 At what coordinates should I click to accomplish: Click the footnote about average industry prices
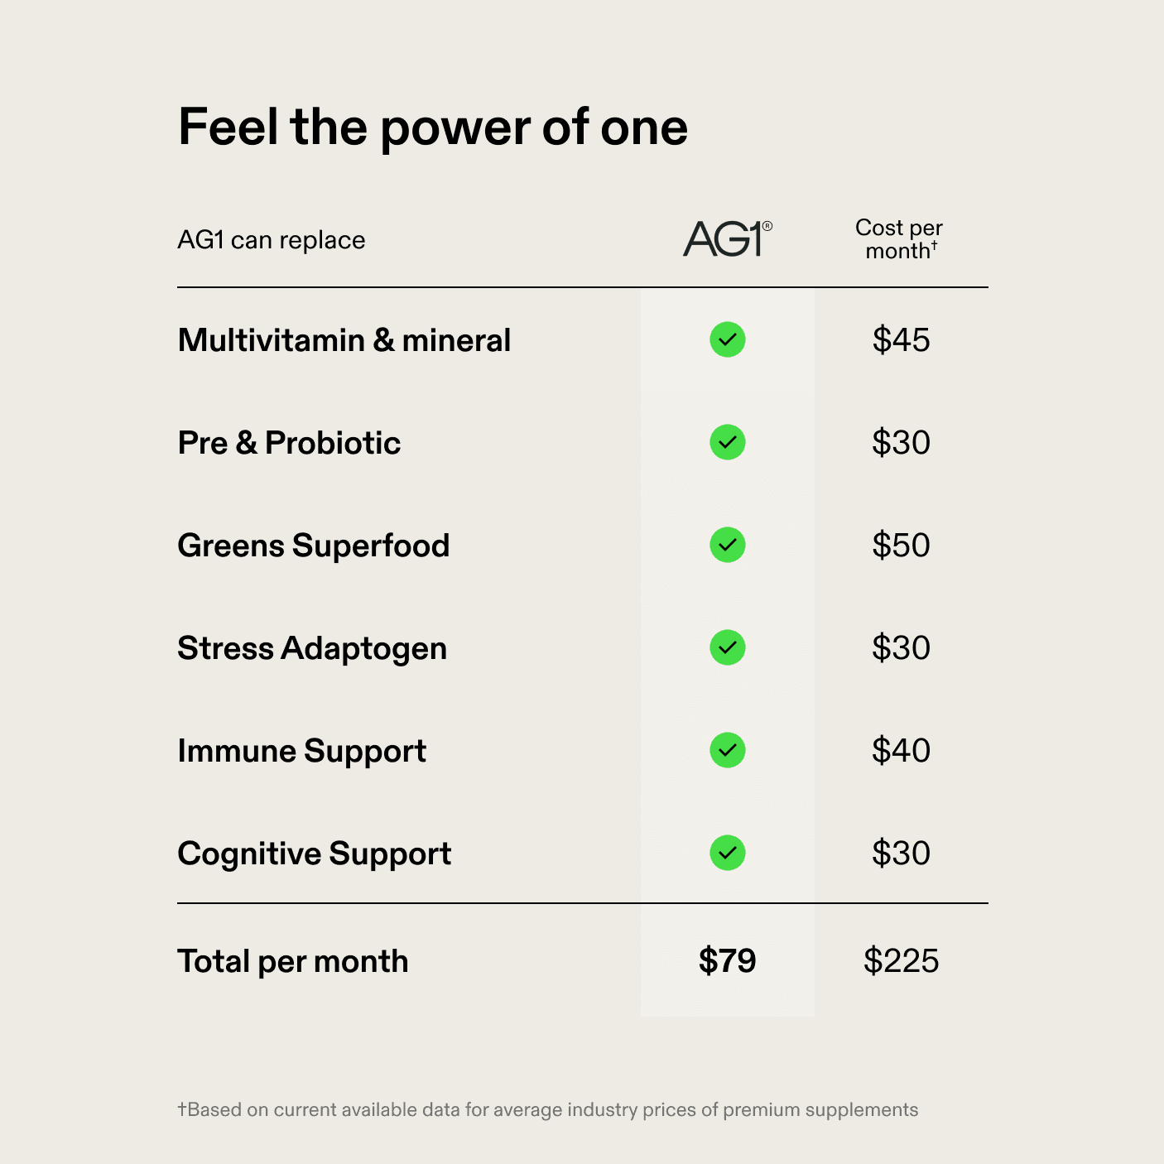(x=548, y=1109)
